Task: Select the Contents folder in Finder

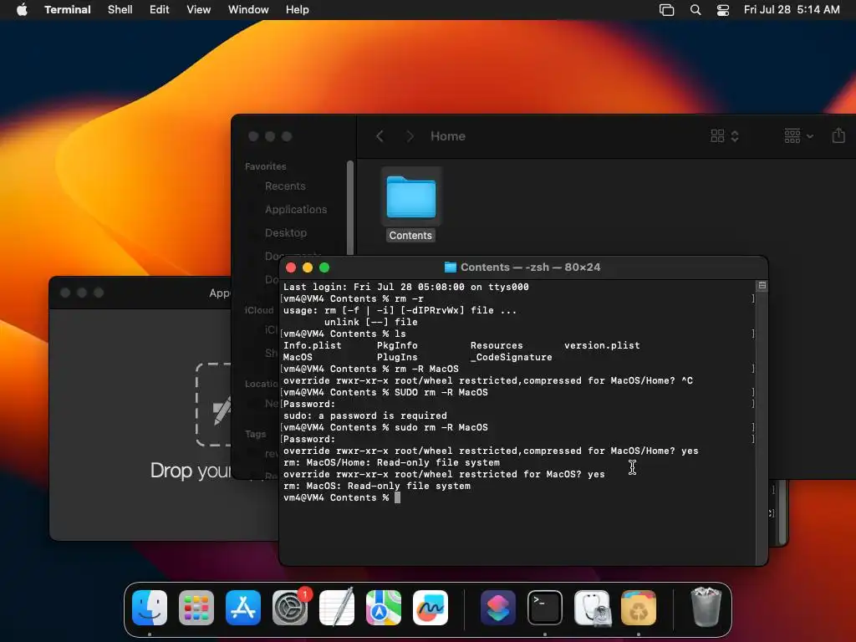Action: (x=411, y=205)
